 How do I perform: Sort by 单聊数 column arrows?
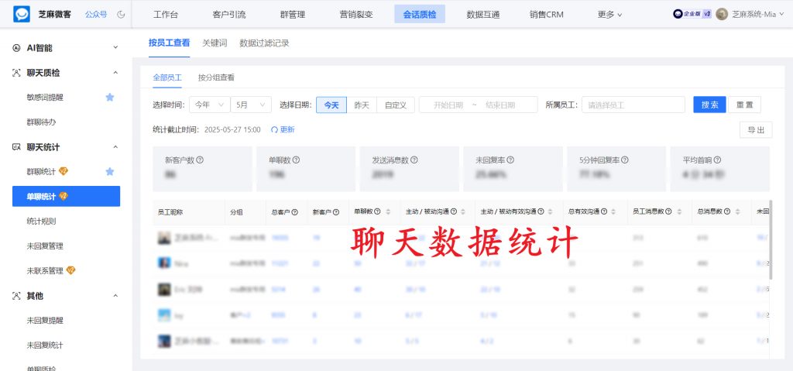[388, 212]
